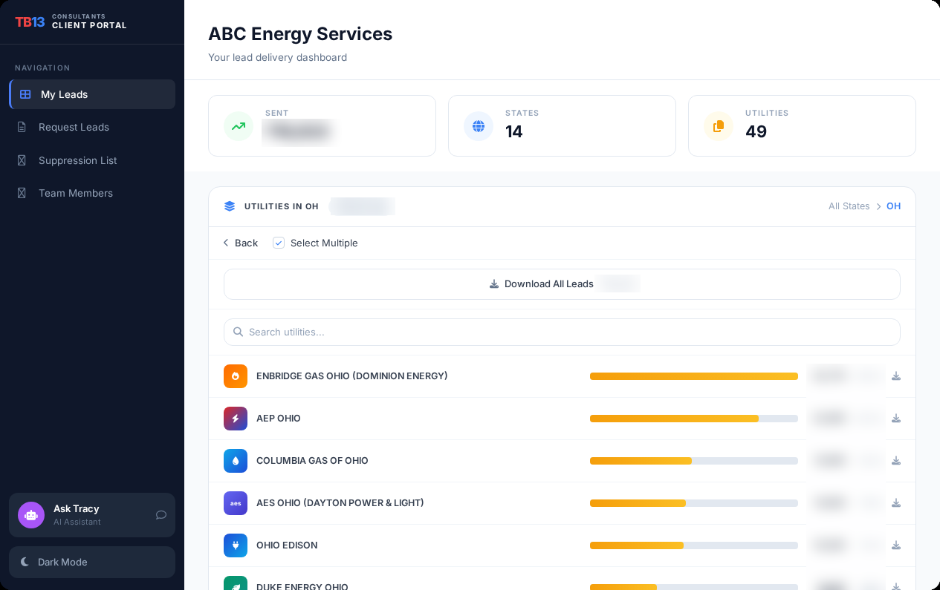This screenshot has height=590, width=940.
Task: Go Back to states list
Action: coord(241,243)
